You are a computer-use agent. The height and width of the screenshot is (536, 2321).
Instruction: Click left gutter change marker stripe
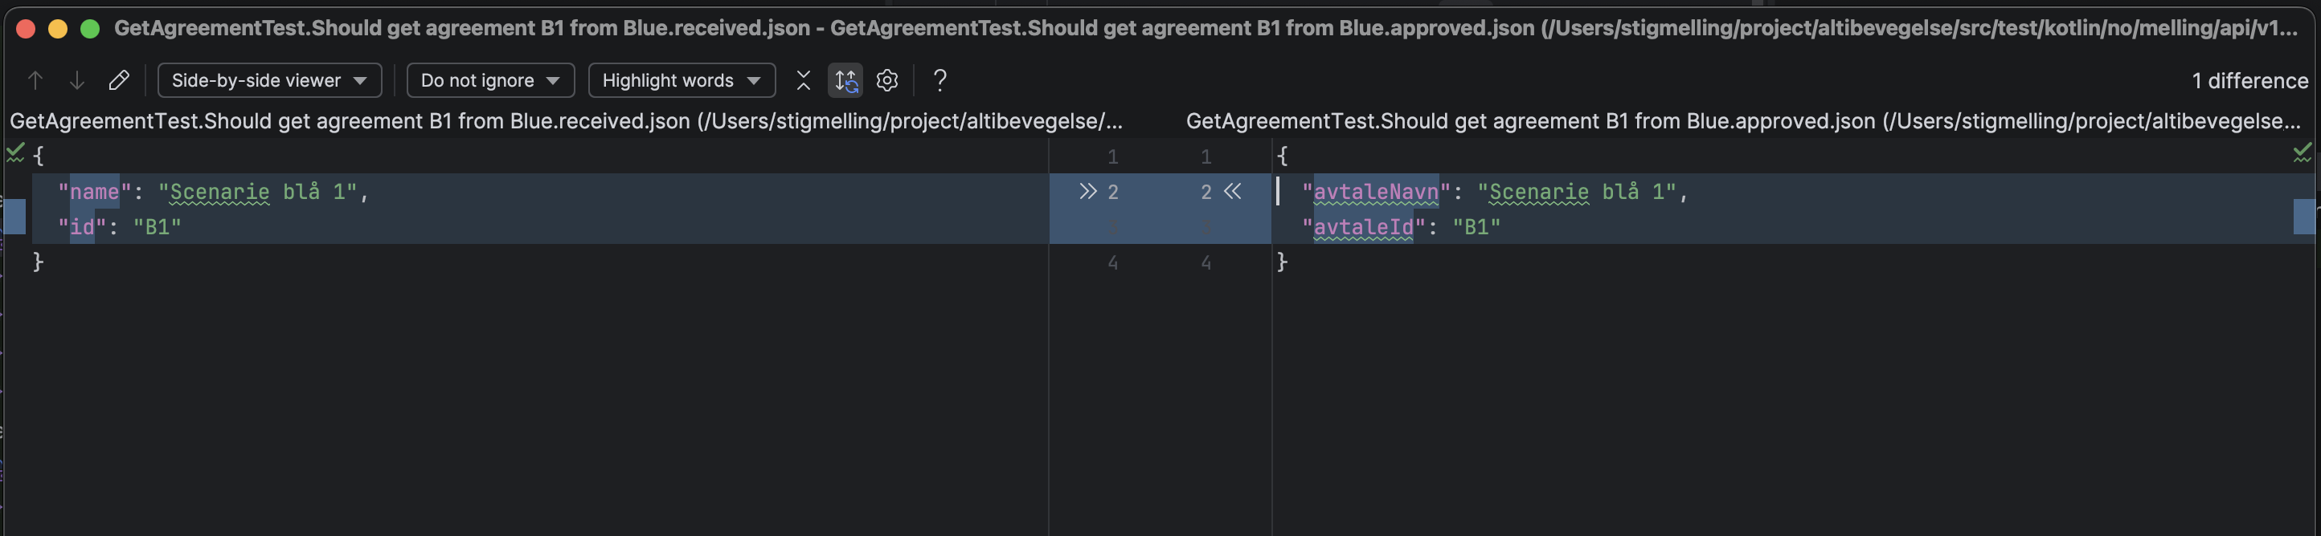tap(14, 216)
